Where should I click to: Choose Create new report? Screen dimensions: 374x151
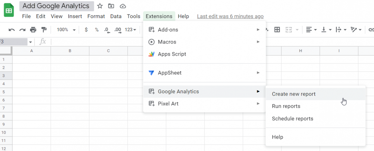pyautogui.click(x=315, y=94)
